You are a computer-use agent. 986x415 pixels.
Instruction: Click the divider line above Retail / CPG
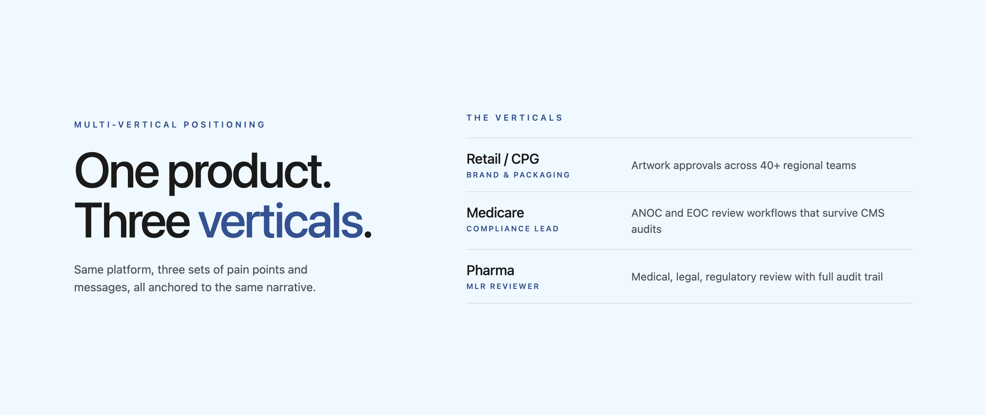pos(689,138)
